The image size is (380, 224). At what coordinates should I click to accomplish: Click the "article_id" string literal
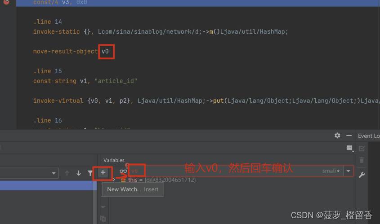click(116, 81)
